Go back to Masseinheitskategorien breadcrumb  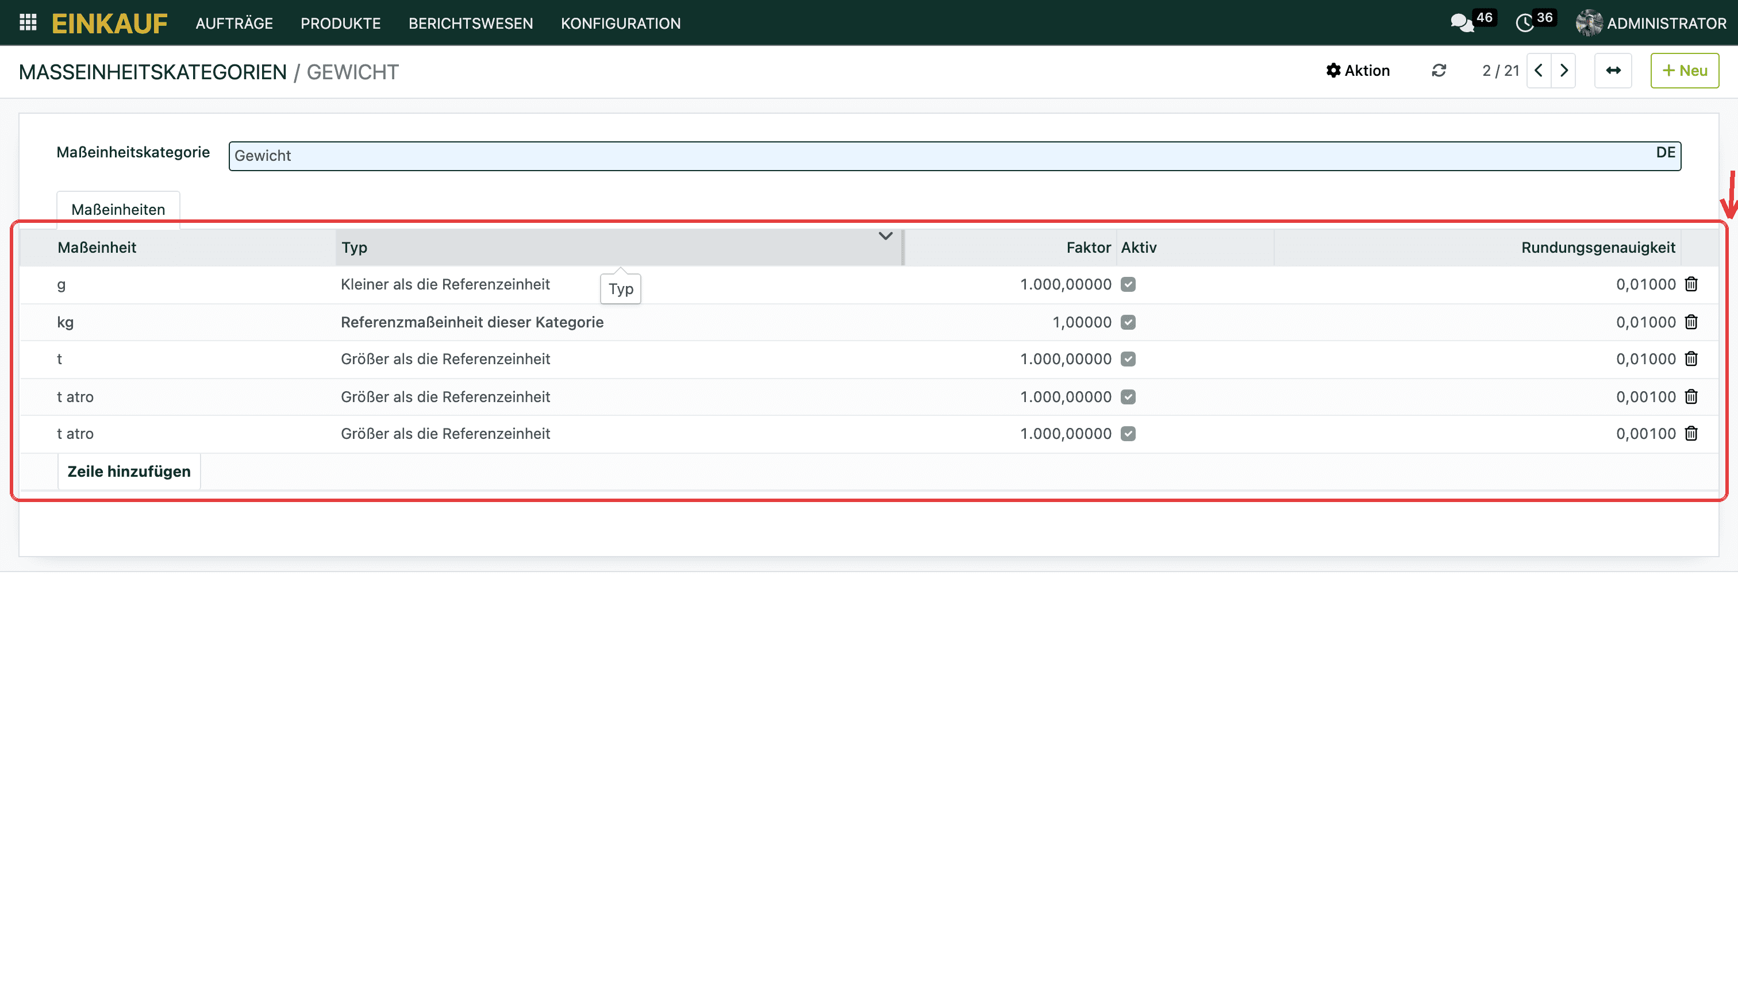153,72
